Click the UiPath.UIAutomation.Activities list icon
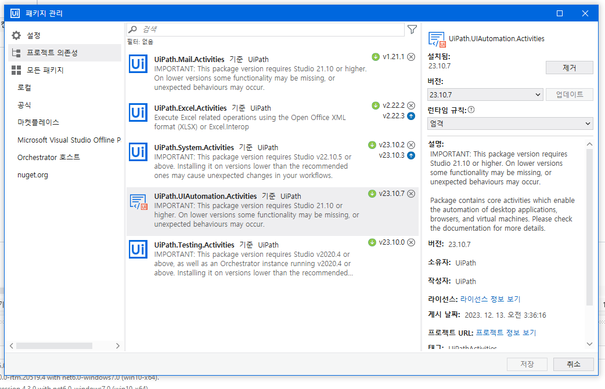 (138, 201)
